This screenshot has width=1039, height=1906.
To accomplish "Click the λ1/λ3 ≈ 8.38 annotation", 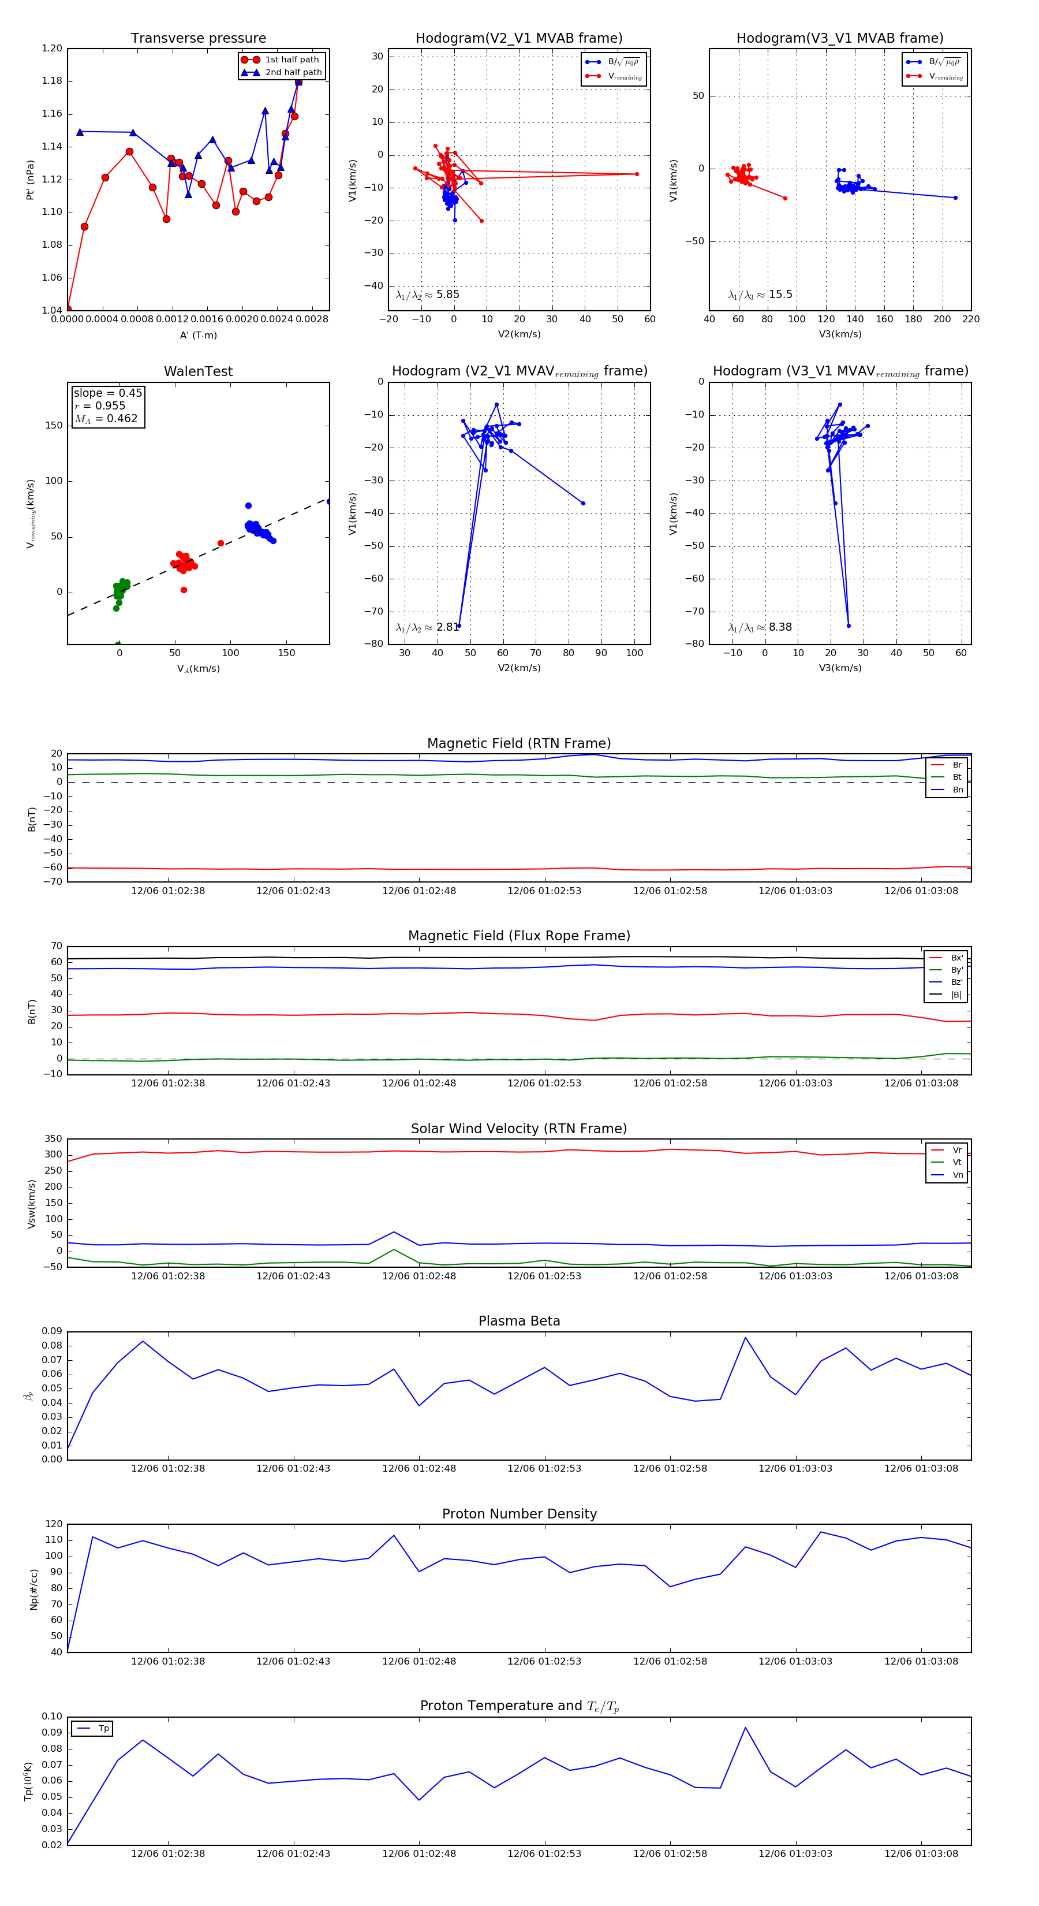I will tap(760, 627).
